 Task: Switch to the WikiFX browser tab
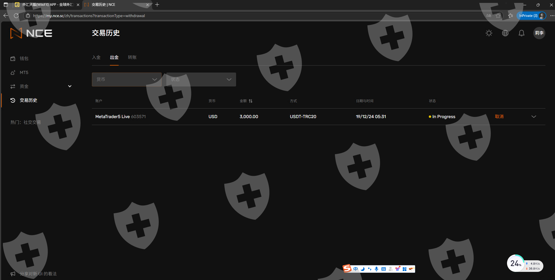point(47,5)
